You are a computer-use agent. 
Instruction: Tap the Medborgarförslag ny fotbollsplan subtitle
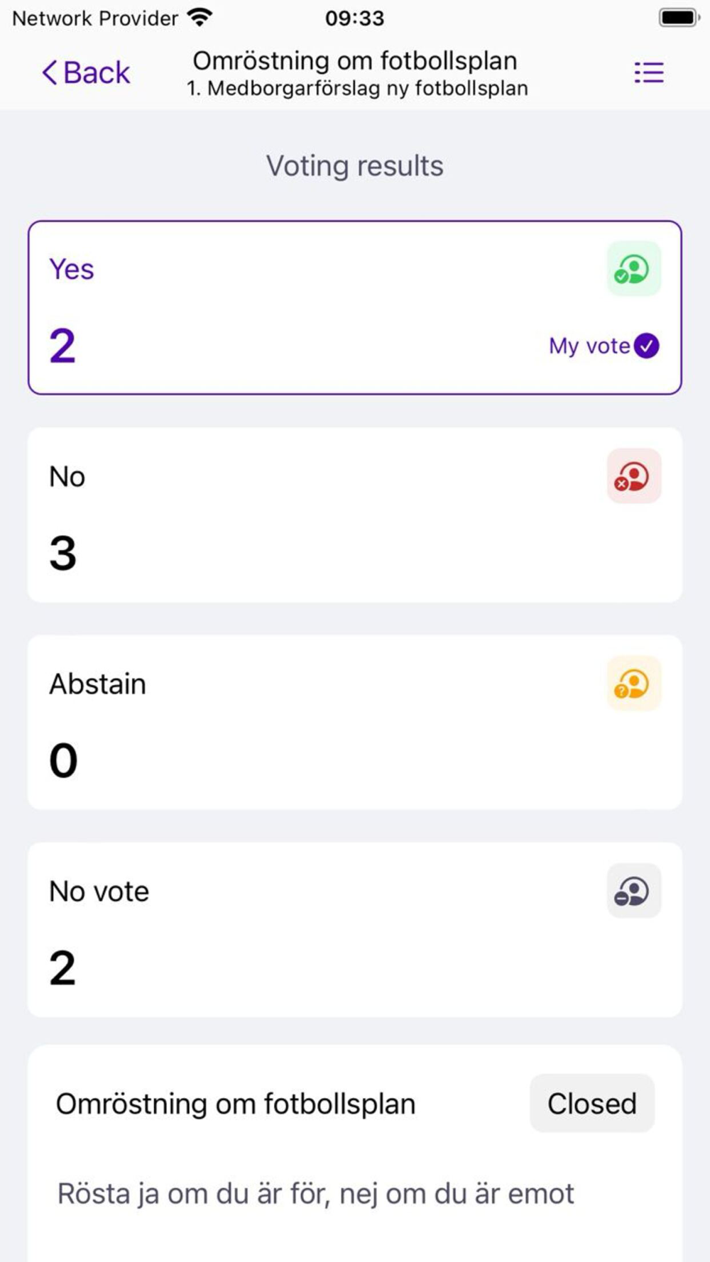coord(357,89)
